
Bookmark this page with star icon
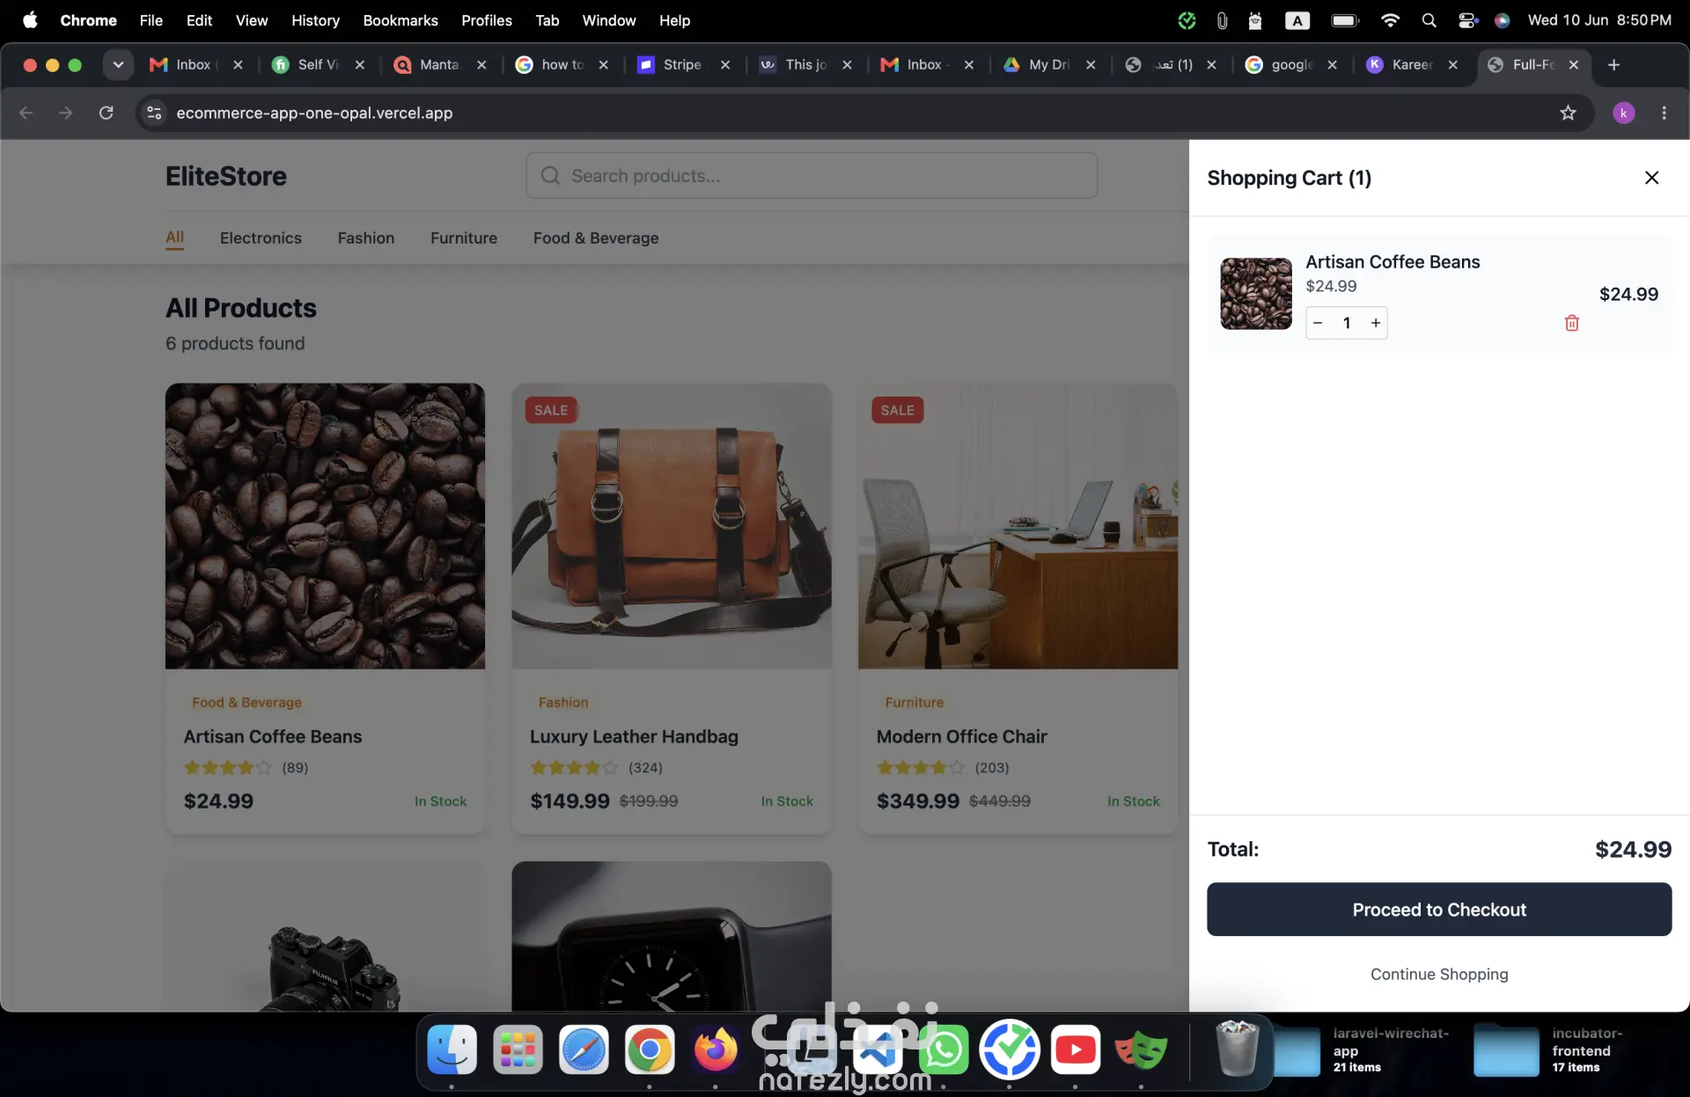tap(1568, 113)
